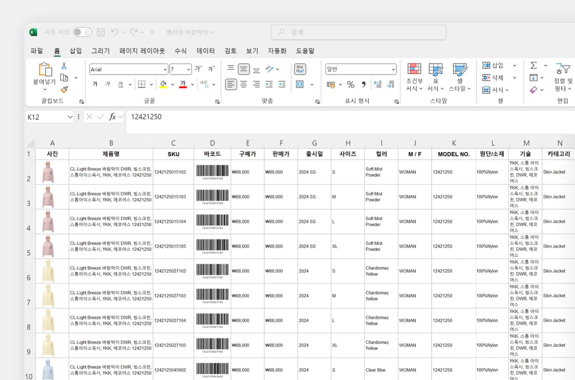
Task: Toggle bold formatting (first 가 button)
Action: pyautogui.click(x=95, y=84)
